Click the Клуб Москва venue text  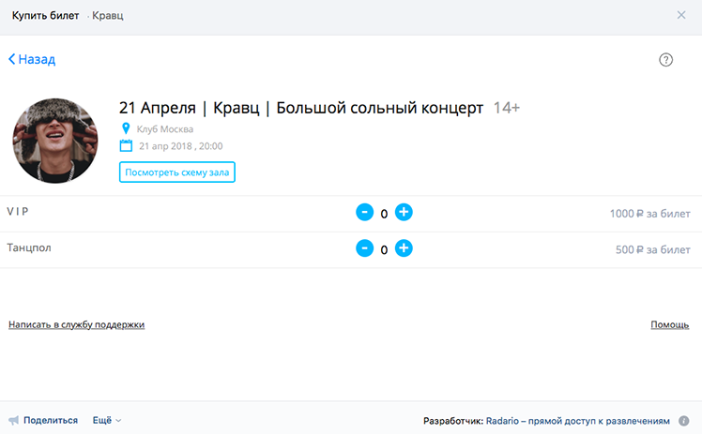pos(165,129)
